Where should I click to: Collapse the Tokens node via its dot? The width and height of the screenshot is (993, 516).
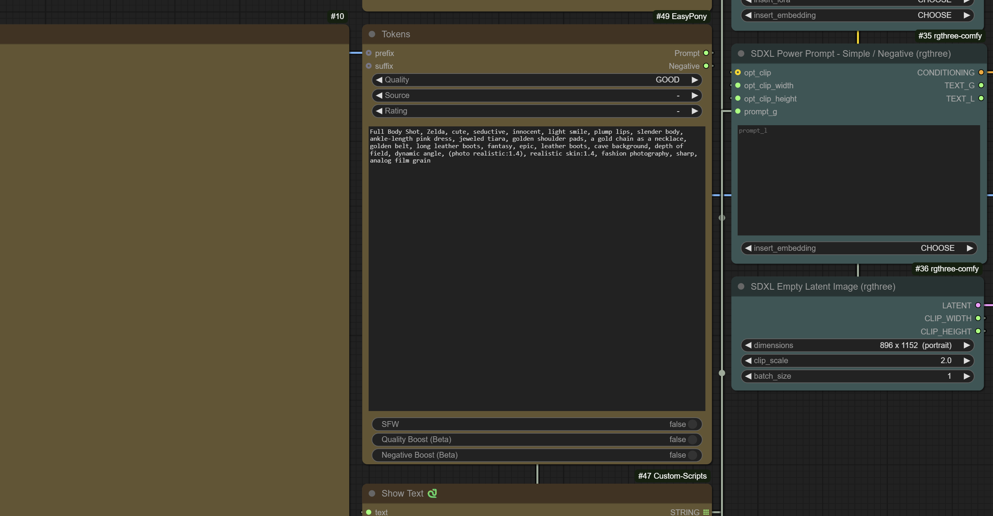(x=372, y=34)
